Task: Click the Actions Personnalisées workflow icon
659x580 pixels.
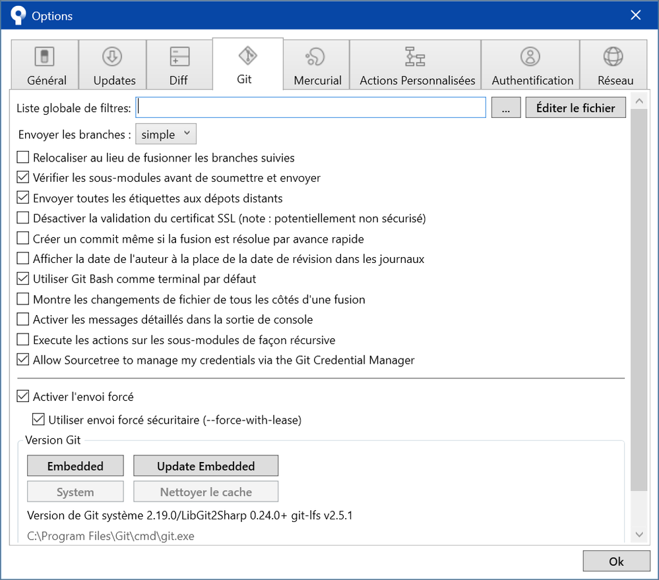Action: point(415,57)
